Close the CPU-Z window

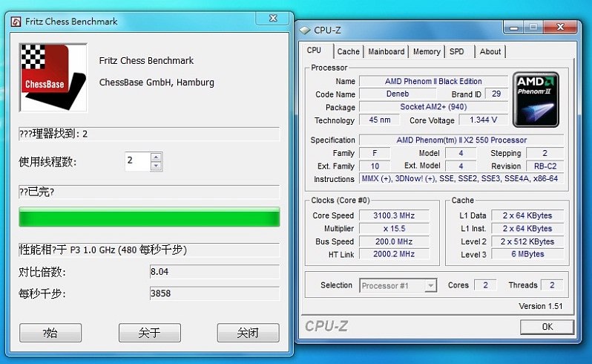[x=560, y=27]
